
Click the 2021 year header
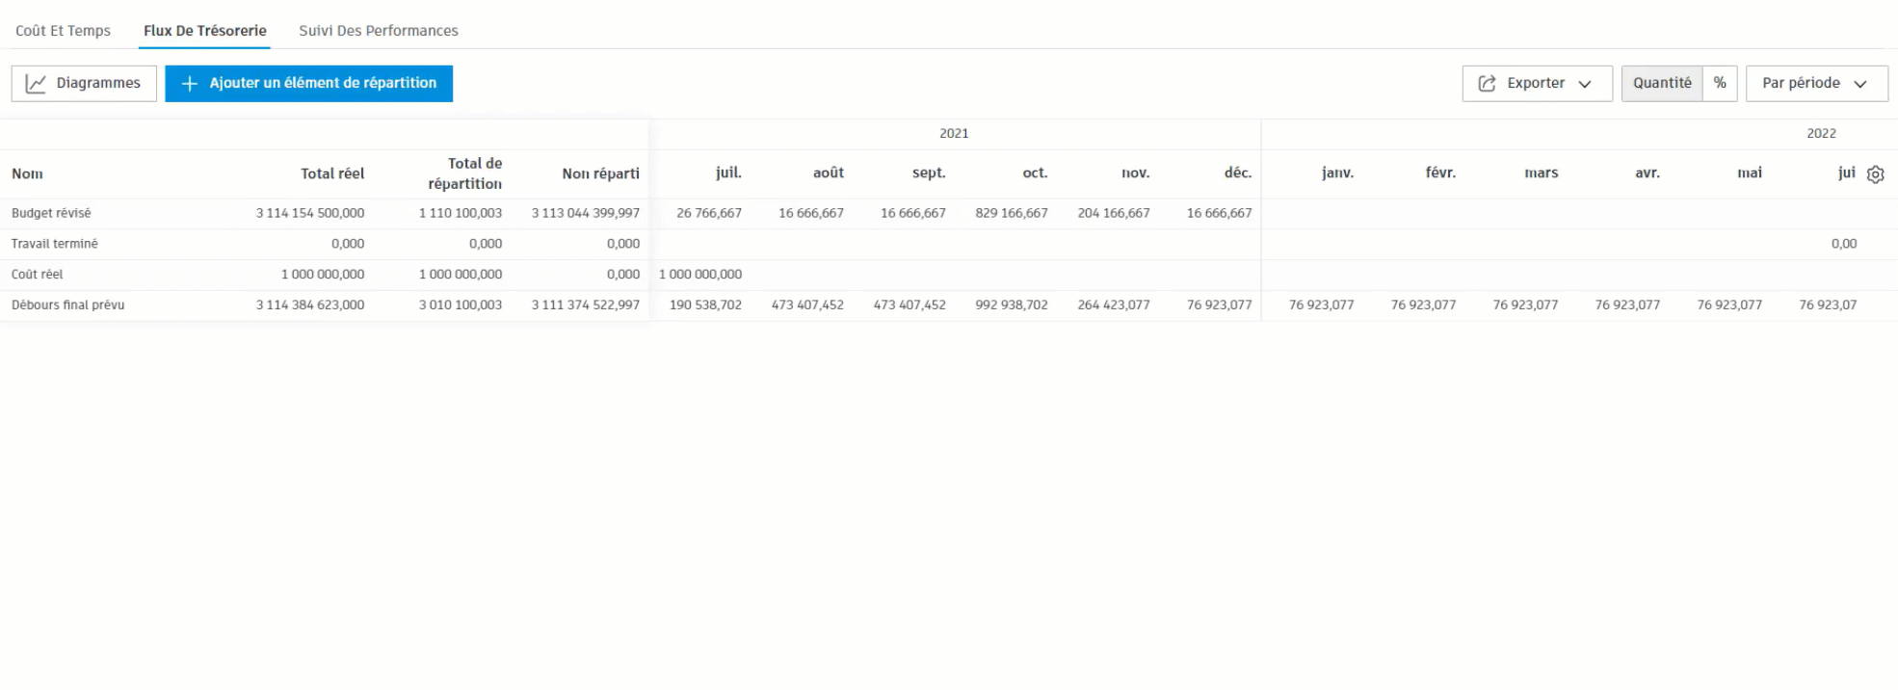[954, 133]
